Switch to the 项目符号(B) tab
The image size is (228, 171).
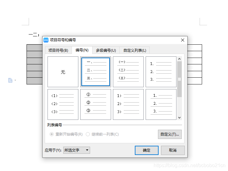[x=58, y=50]
